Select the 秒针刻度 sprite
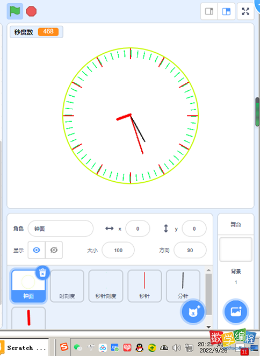 (x=106, y=286)
